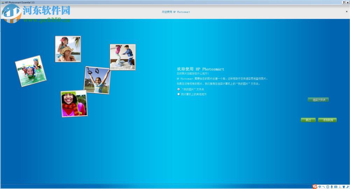
Task: Click the mother and daughter beach photo
Action: (68, 49)
